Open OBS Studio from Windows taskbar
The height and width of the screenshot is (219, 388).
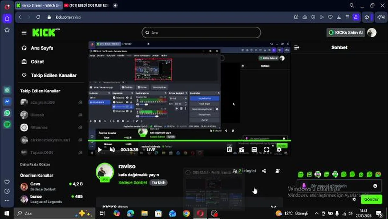(214, 213)
